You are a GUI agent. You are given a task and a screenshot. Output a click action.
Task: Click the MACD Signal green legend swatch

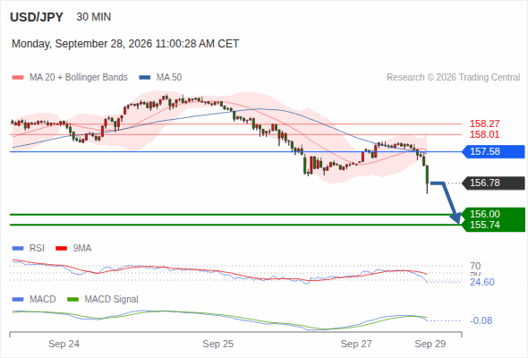(x=73, y=300)
